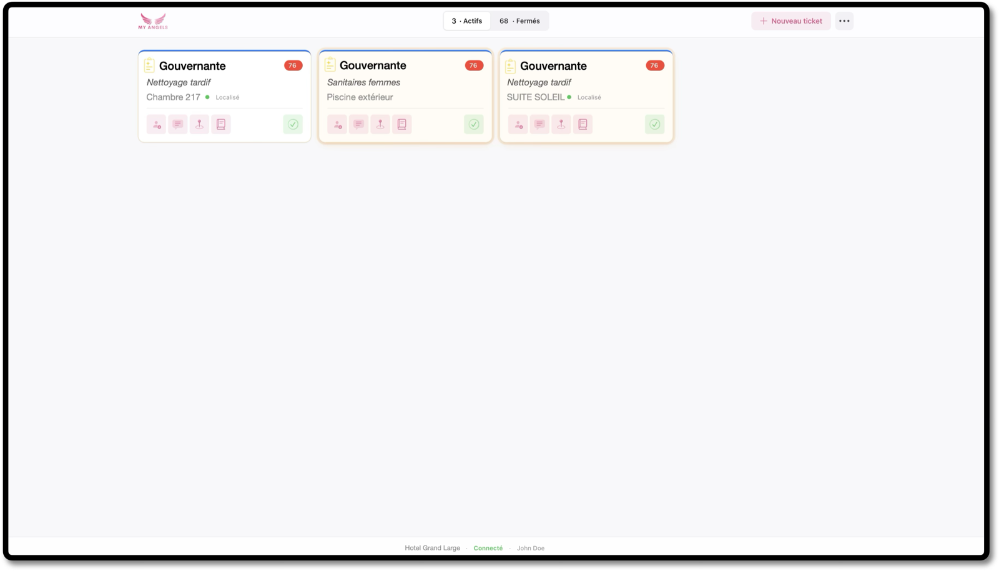
Task: Click clipboard icon on Chambre 217 card
Action: pos(149,65)
